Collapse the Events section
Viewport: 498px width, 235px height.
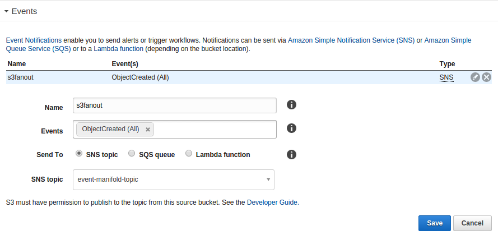(x=6, y=11)
